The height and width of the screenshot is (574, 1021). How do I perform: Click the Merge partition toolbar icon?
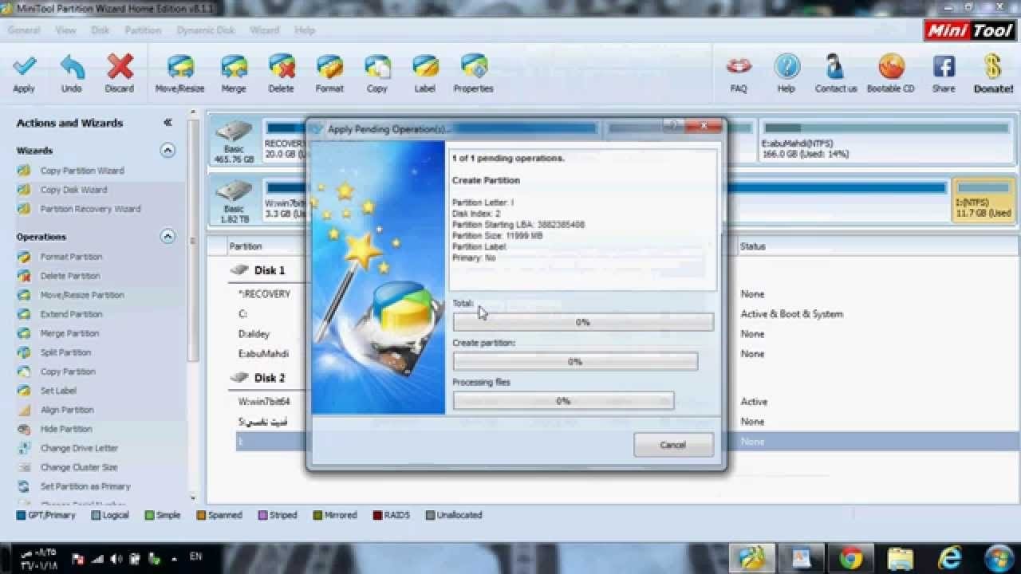(x=234, y=68)
